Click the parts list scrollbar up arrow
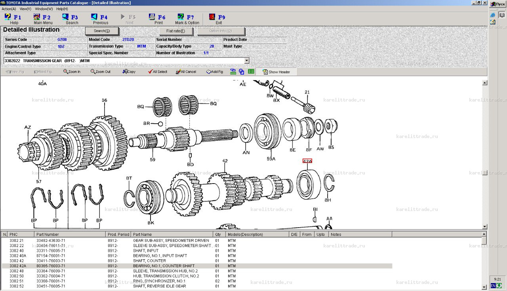Screen dimensions: 507x291 pos(484,234)
